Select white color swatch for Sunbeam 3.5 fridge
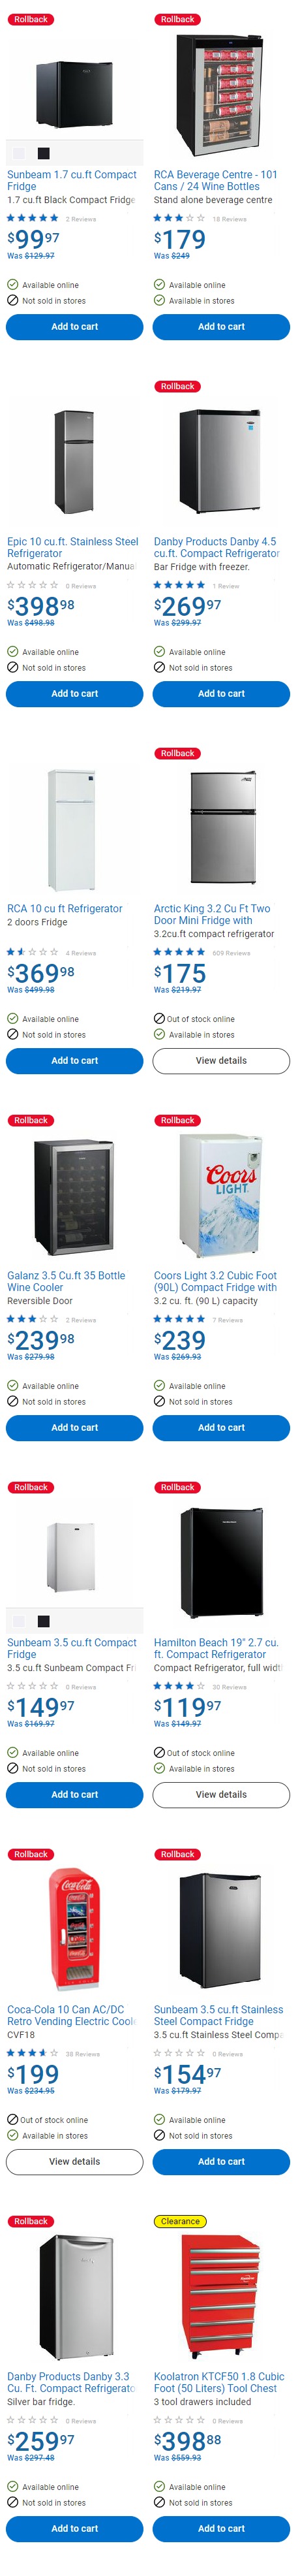 pos(19,1621)
